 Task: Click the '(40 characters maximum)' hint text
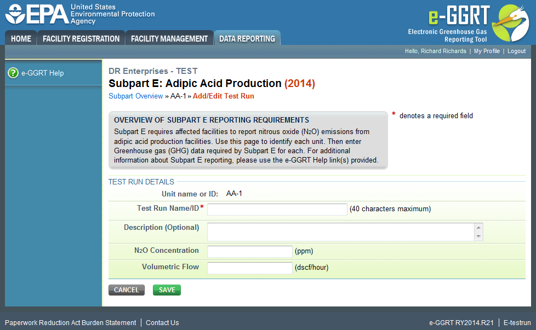click(x=390, y=209)
